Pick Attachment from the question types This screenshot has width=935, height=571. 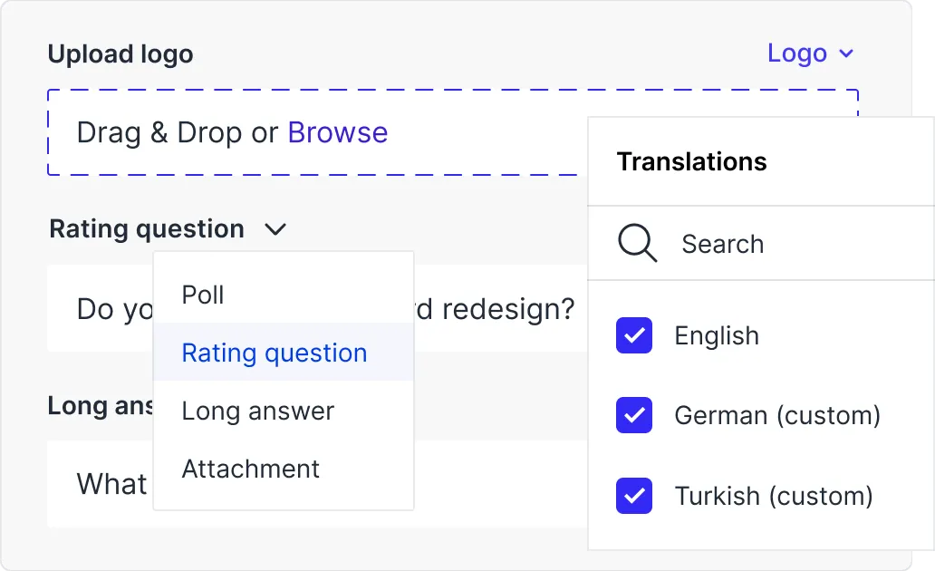click(251, 469)
